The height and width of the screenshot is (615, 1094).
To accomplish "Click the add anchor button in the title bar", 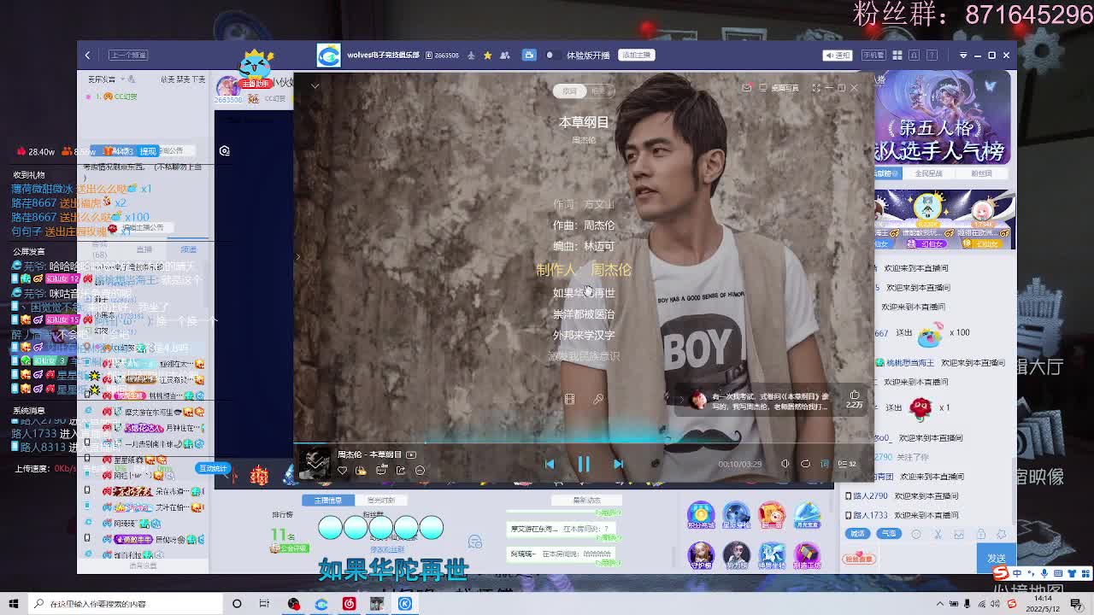I will [x=637, y=55].
